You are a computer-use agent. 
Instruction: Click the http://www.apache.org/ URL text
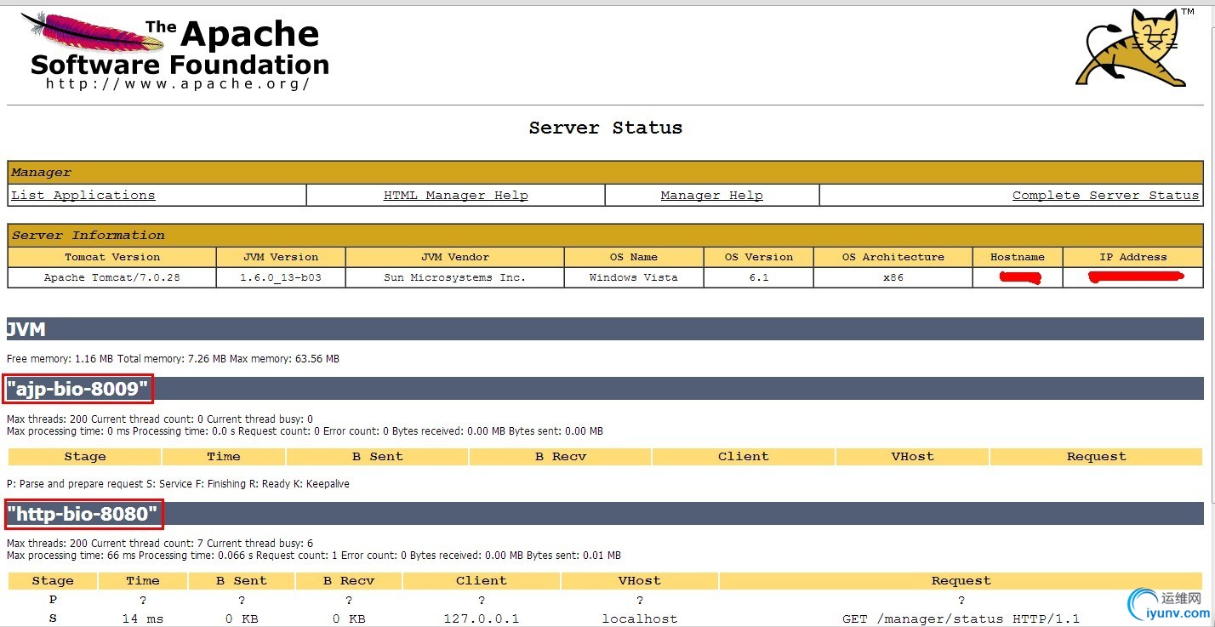[x=177, y=83]
